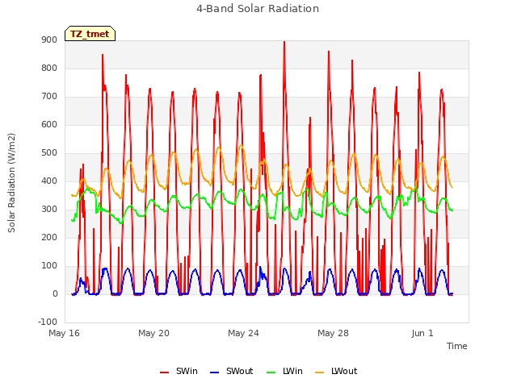
Task: Click the 900 y-axis tick label
Action: tap(49, 40)
